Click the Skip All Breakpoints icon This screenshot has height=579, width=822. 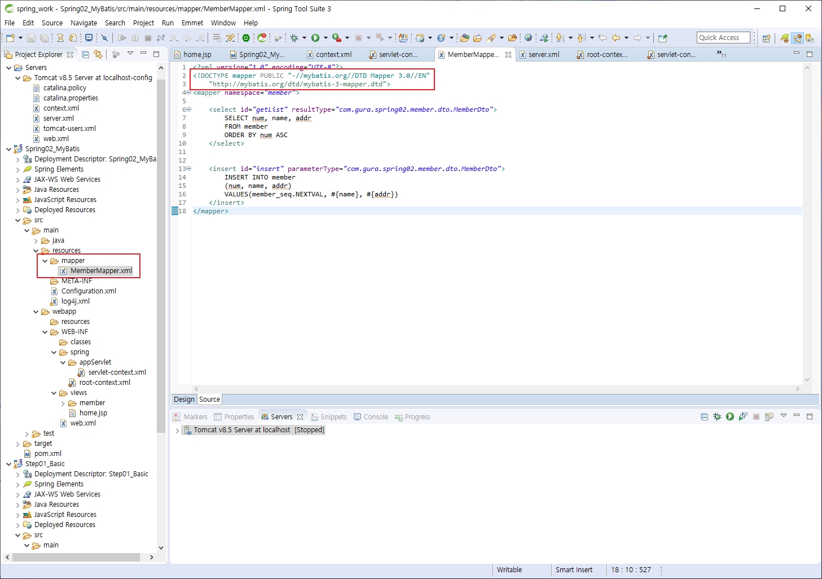pos(104,38)
